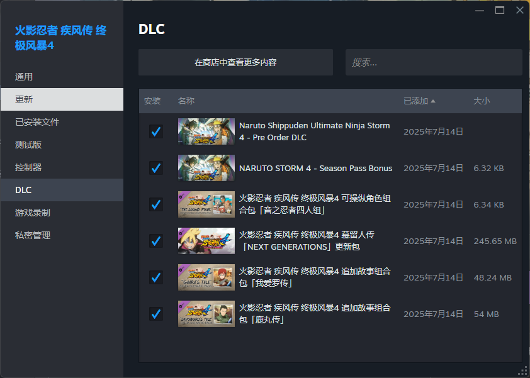The image size is (530, 378).
Task: Uncheck Pre Order DLC install checkbox
Action: pyautogui.click(x=156, y=131)
